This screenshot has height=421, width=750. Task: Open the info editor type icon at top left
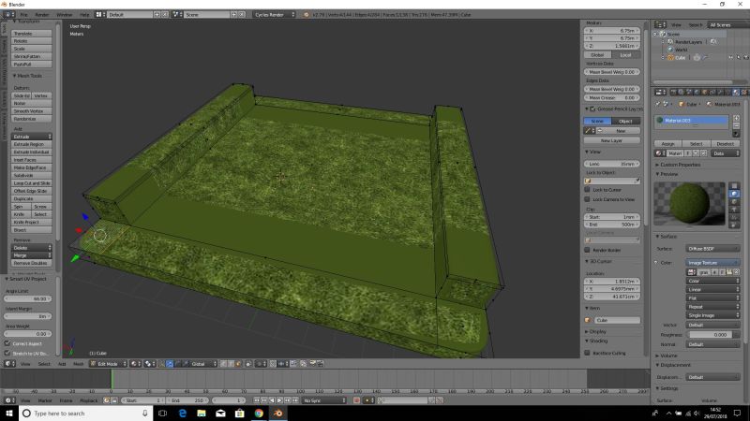[8, 15]
